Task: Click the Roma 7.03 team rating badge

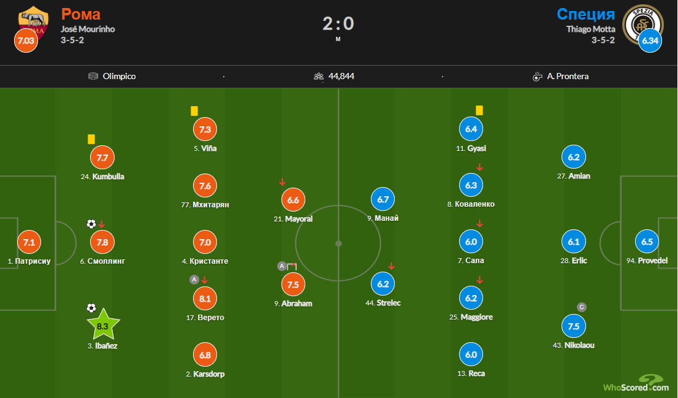Action: pyautogui.click(x=26, y=40)
